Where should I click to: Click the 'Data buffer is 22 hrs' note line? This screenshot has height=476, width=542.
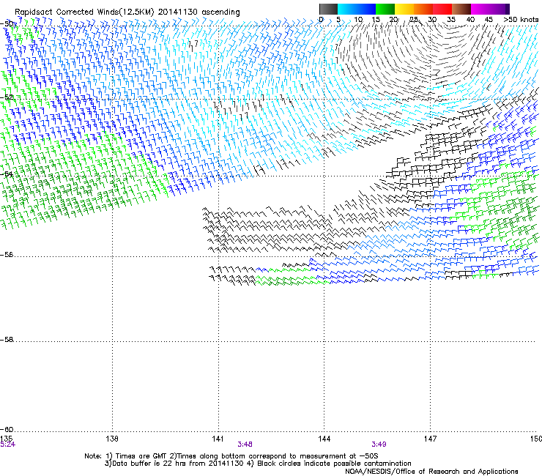click(x=258, y=464)
